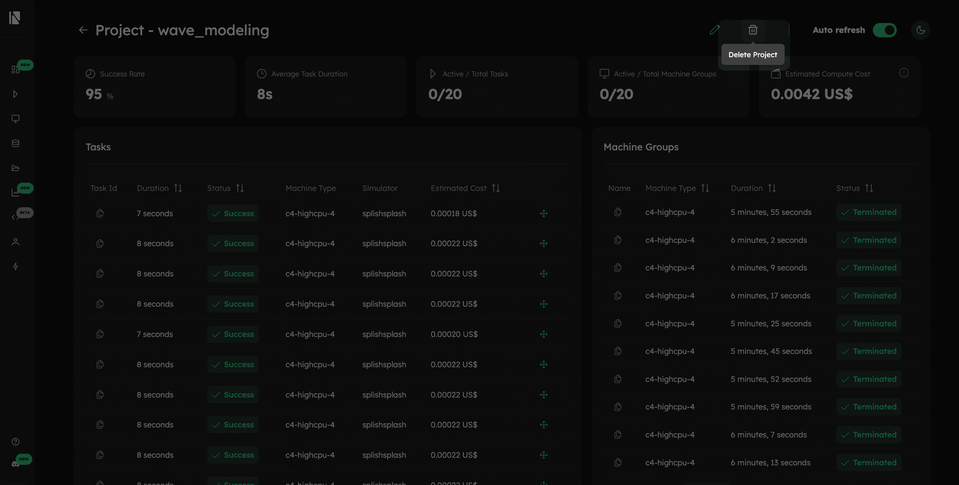Open the storage database sidebar icon
Viewport: 959px width, 485px height.
tap(15, 143)
